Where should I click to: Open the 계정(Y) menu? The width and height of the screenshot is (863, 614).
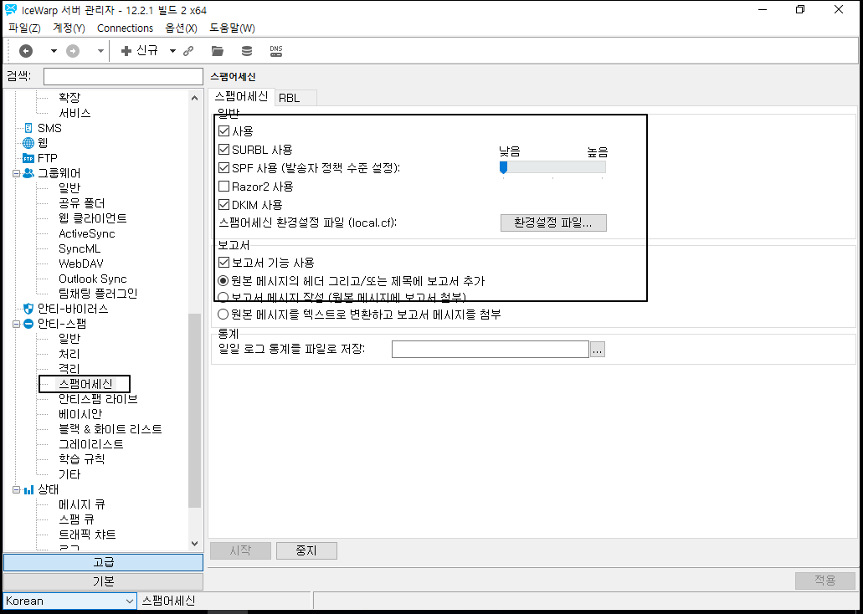pos(69,28)
